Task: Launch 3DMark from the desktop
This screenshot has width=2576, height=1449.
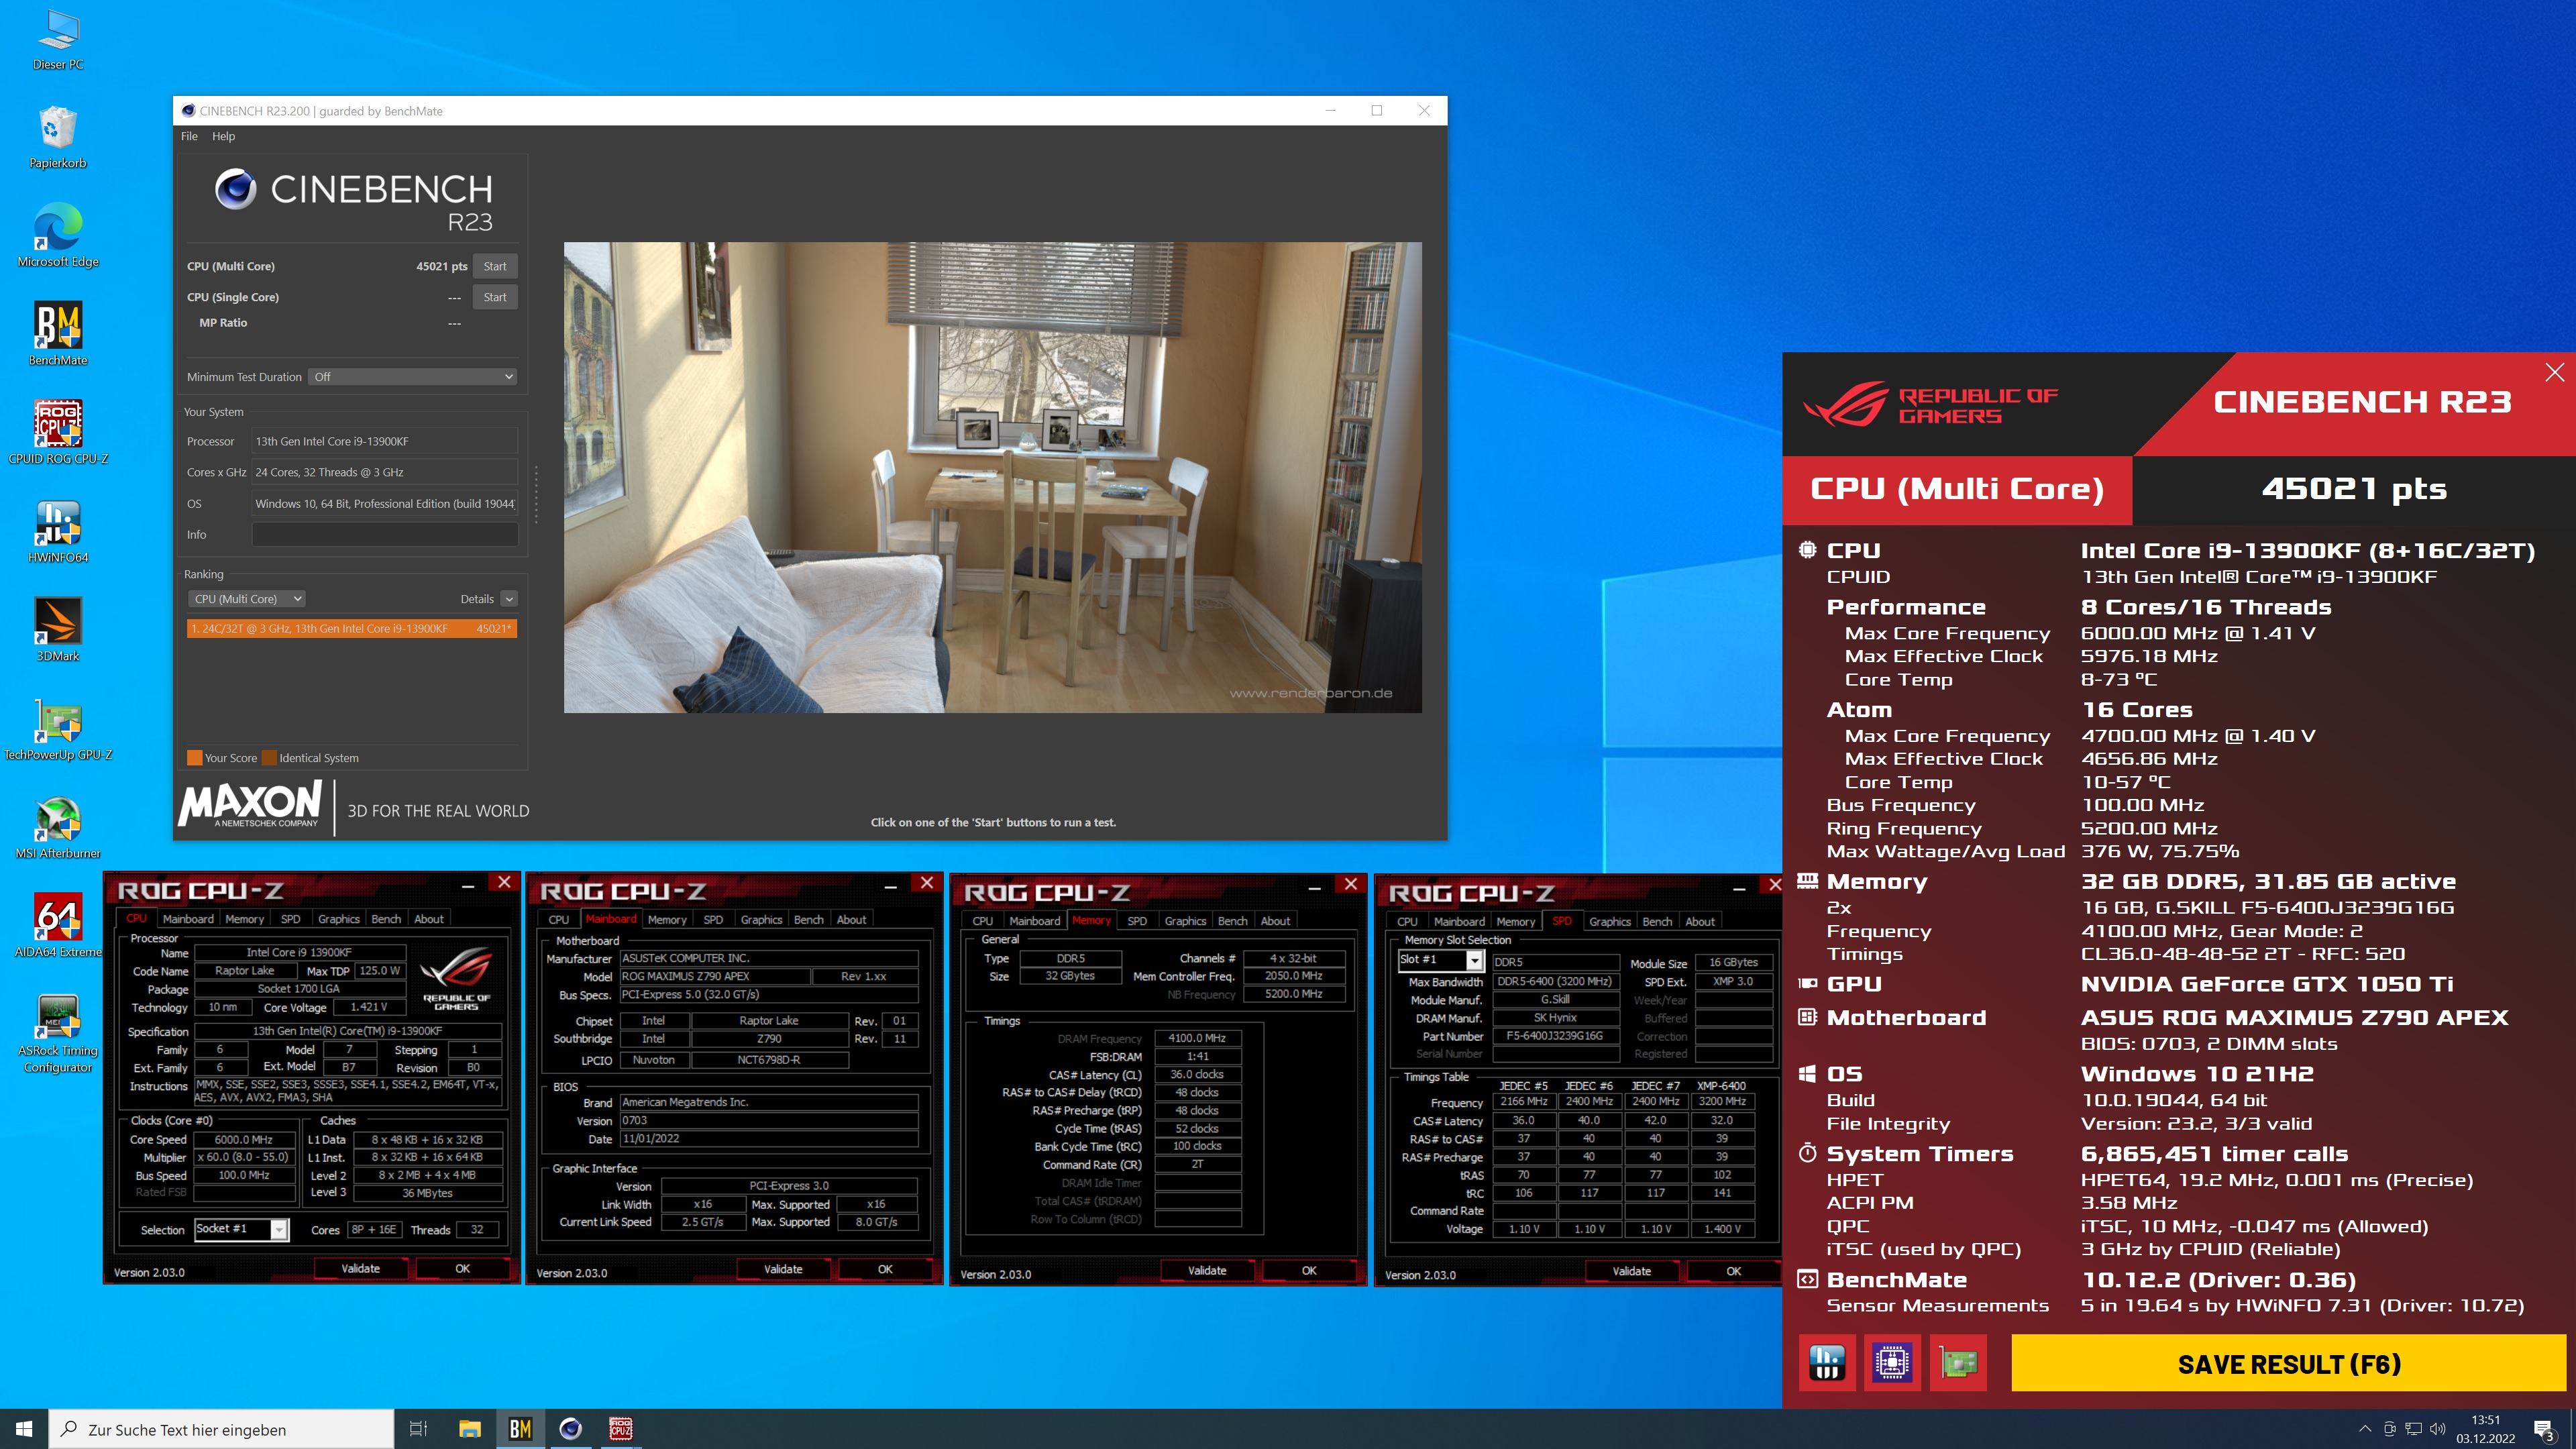Action: click(58, 630)
